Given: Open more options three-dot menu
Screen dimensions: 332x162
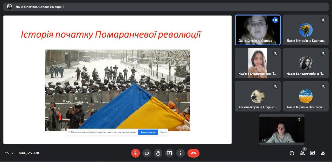Looking at the screenshot, I should point(181,153).
